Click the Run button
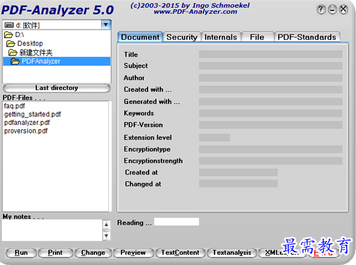 coord(21,253)
